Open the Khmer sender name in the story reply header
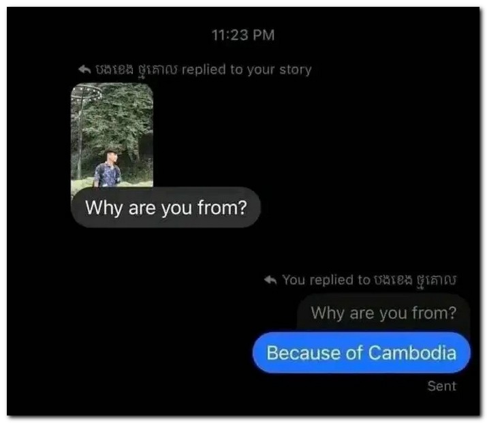Screen dimensions: 487x423 [136, 70]
